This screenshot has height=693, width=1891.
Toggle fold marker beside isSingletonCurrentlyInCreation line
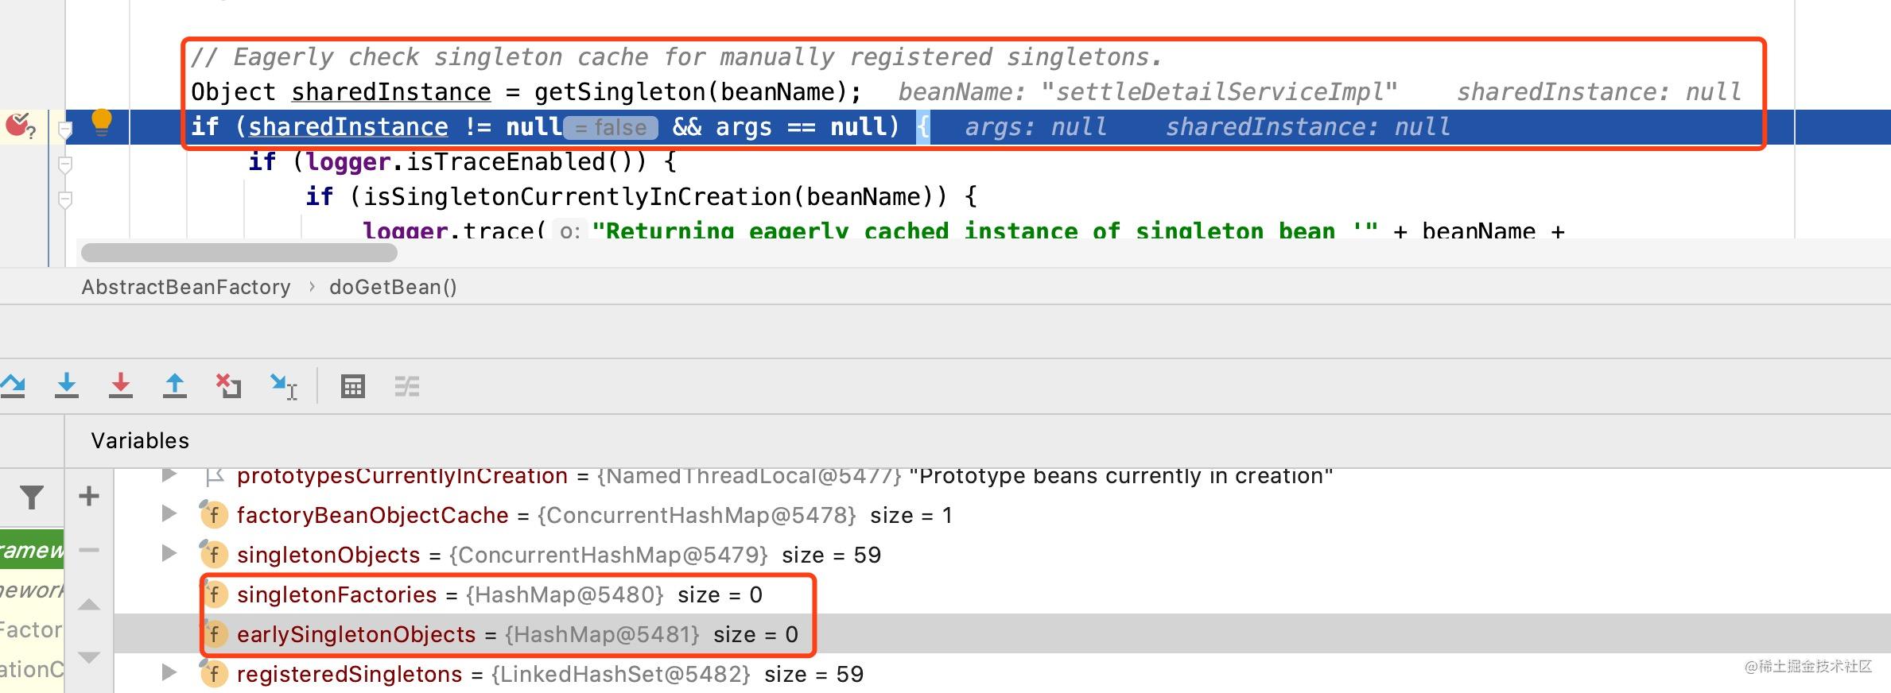(66, 199)
